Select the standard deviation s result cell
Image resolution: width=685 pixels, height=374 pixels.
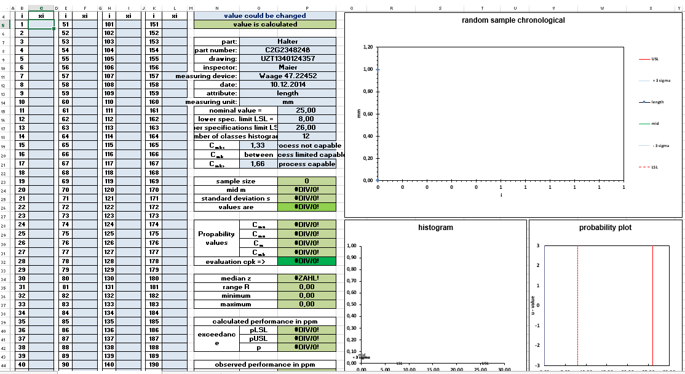(x=307, y=198)
